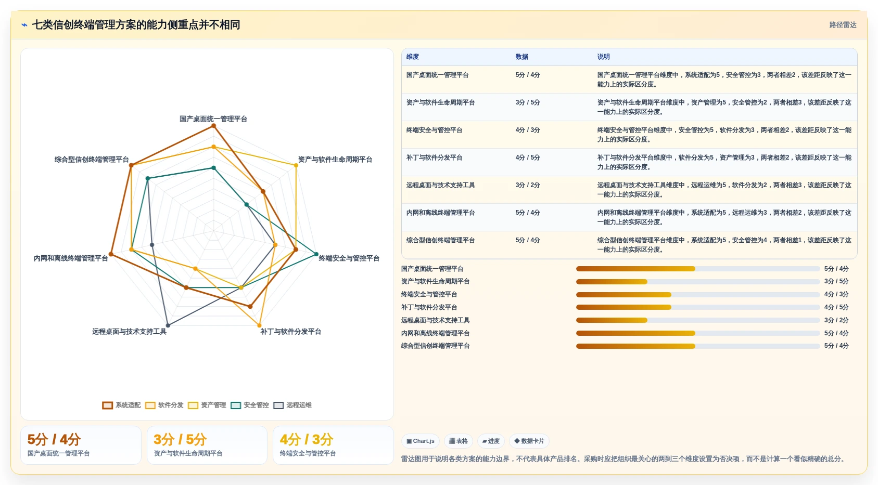
Task: Click radar axis label 综合型信创终端管理平台
Action: (92, 160)
